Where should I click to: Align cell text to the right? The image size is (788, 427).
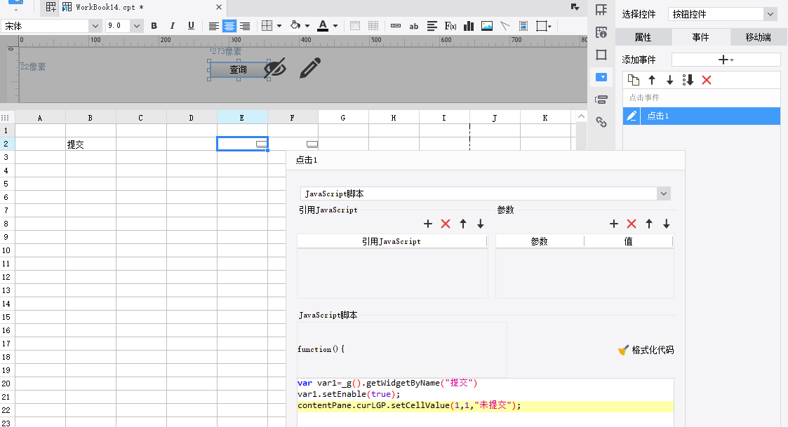point(245,26)
